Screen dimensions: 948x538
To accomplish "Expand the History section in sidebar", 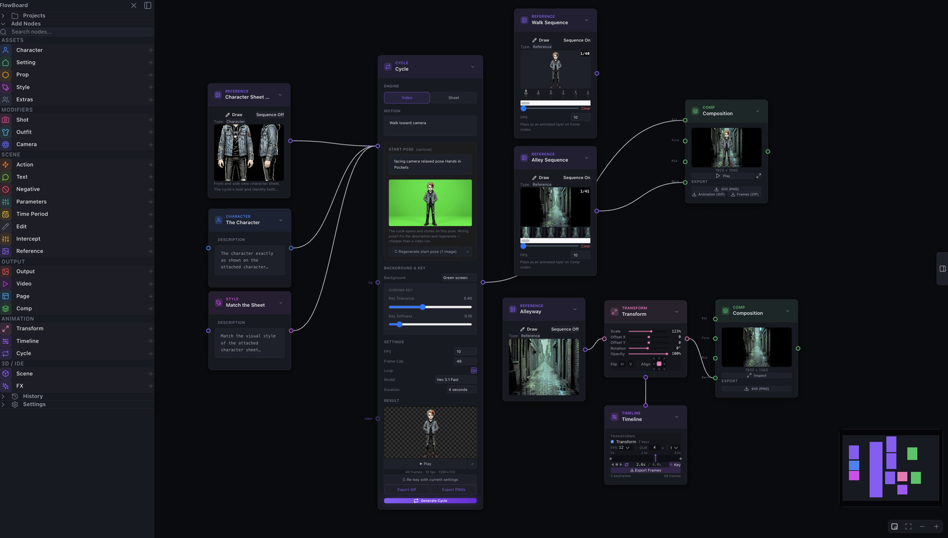I will coord(77,396).
